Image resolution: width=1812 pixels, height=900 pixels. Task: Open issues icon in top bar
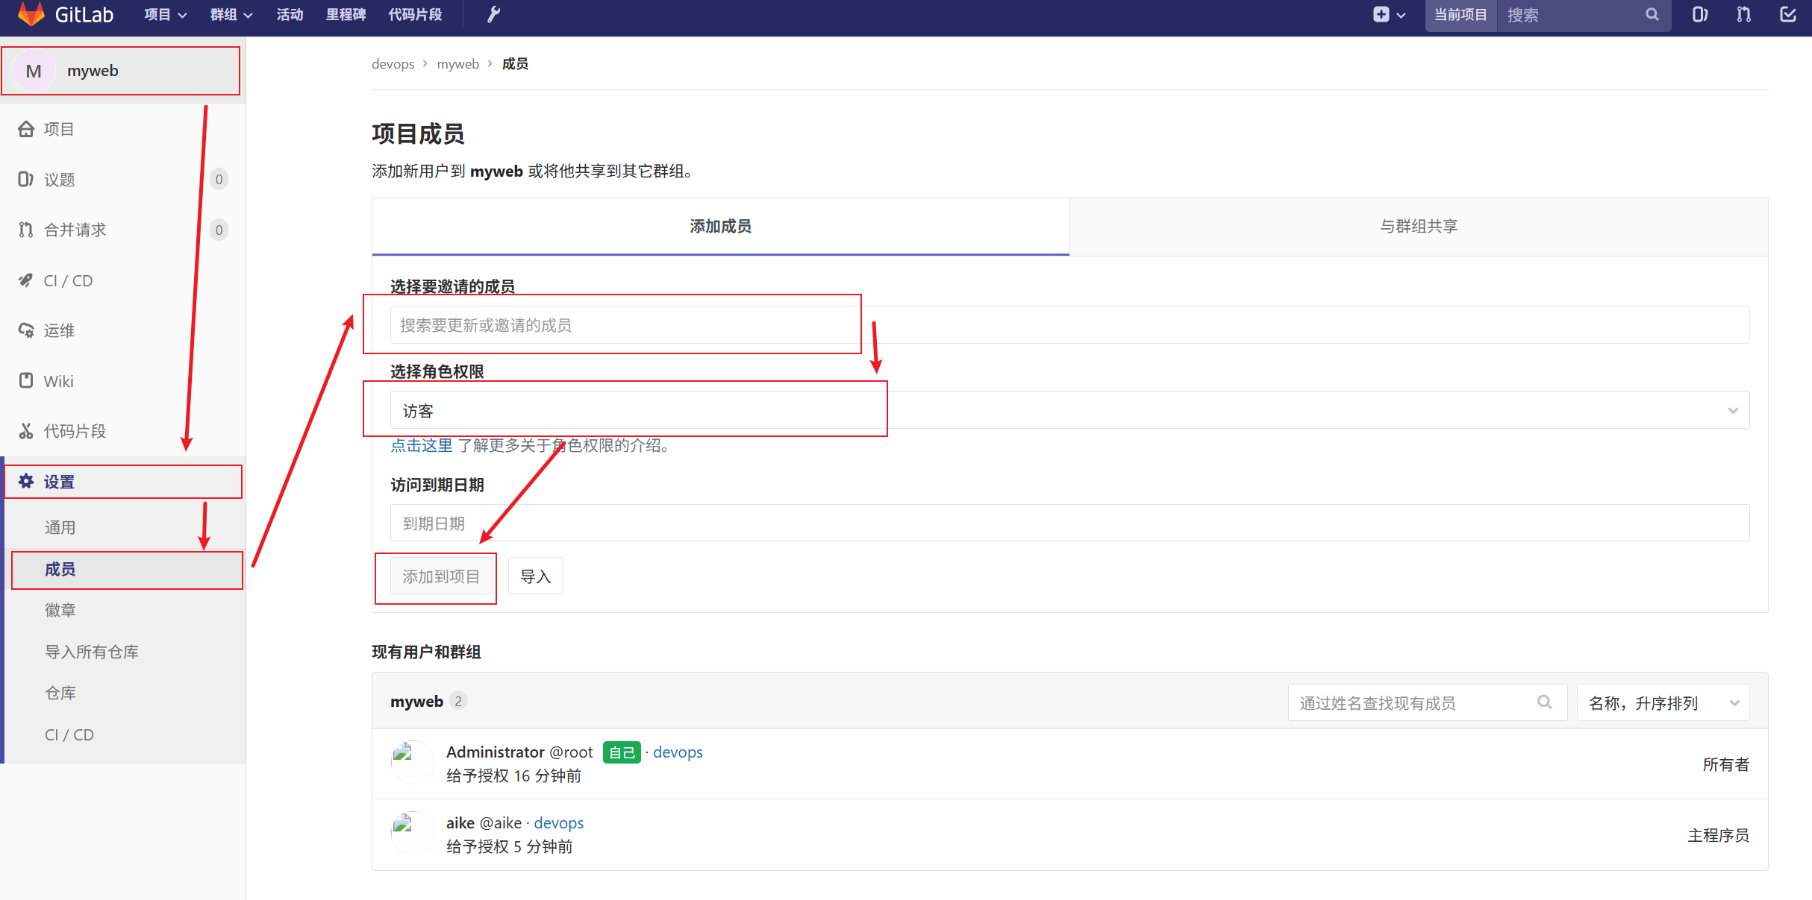click(1699, 14)
